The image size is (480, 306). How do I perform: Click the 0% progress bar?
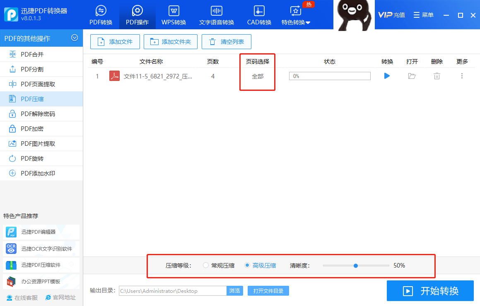[330, 76]
